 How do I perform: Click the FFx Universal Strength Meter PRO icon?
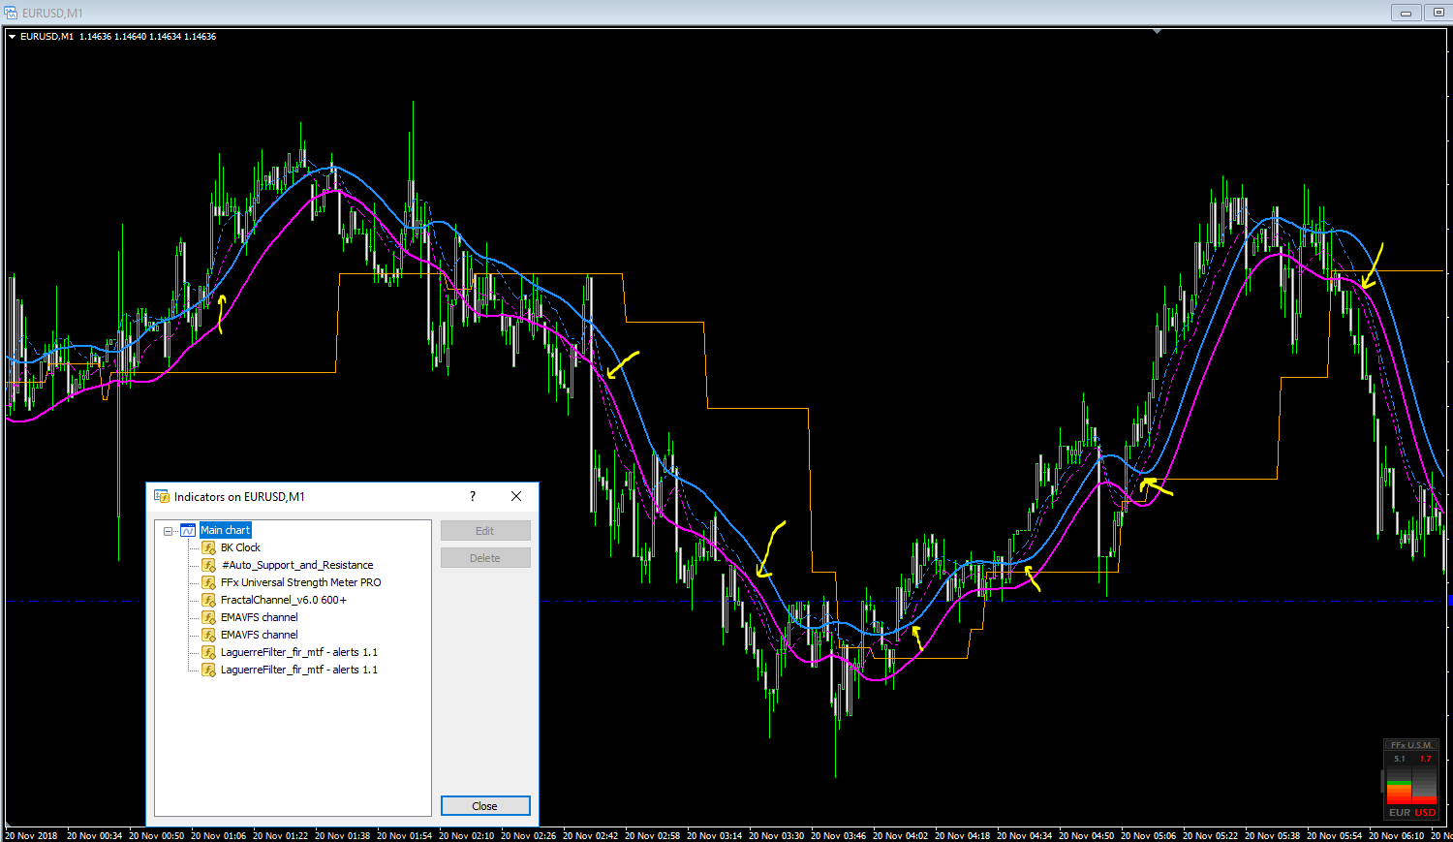click(208, 582)
